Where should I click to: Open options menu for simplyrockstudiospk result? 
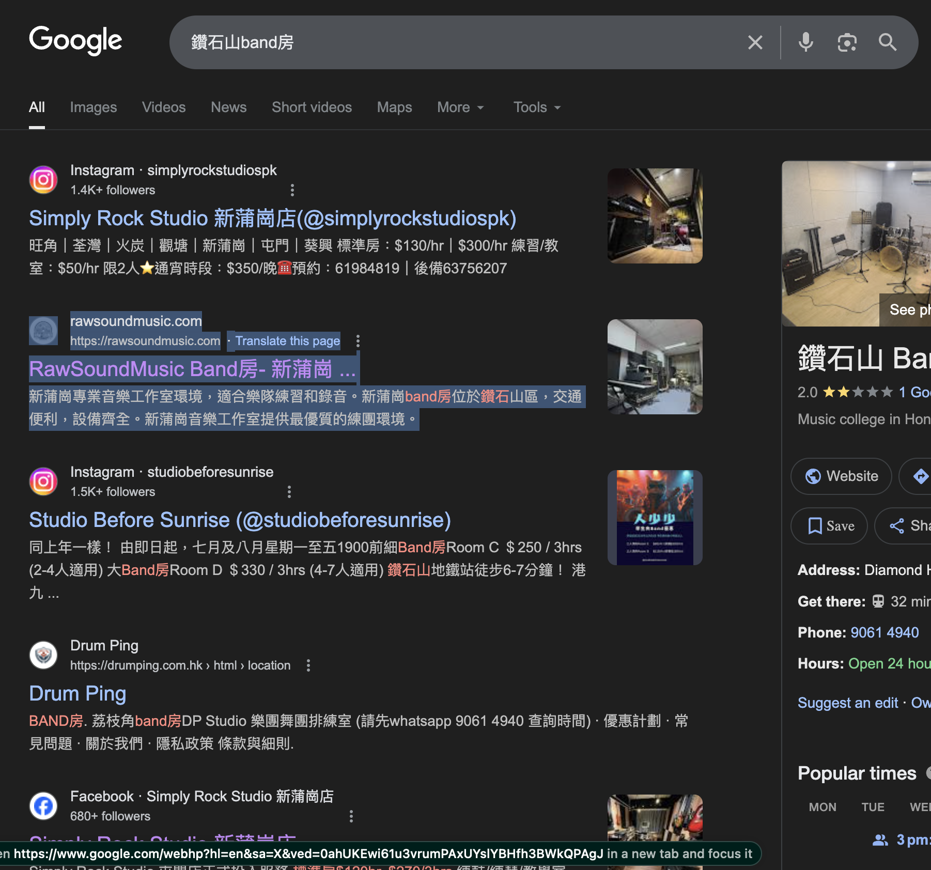click(292, 190)
